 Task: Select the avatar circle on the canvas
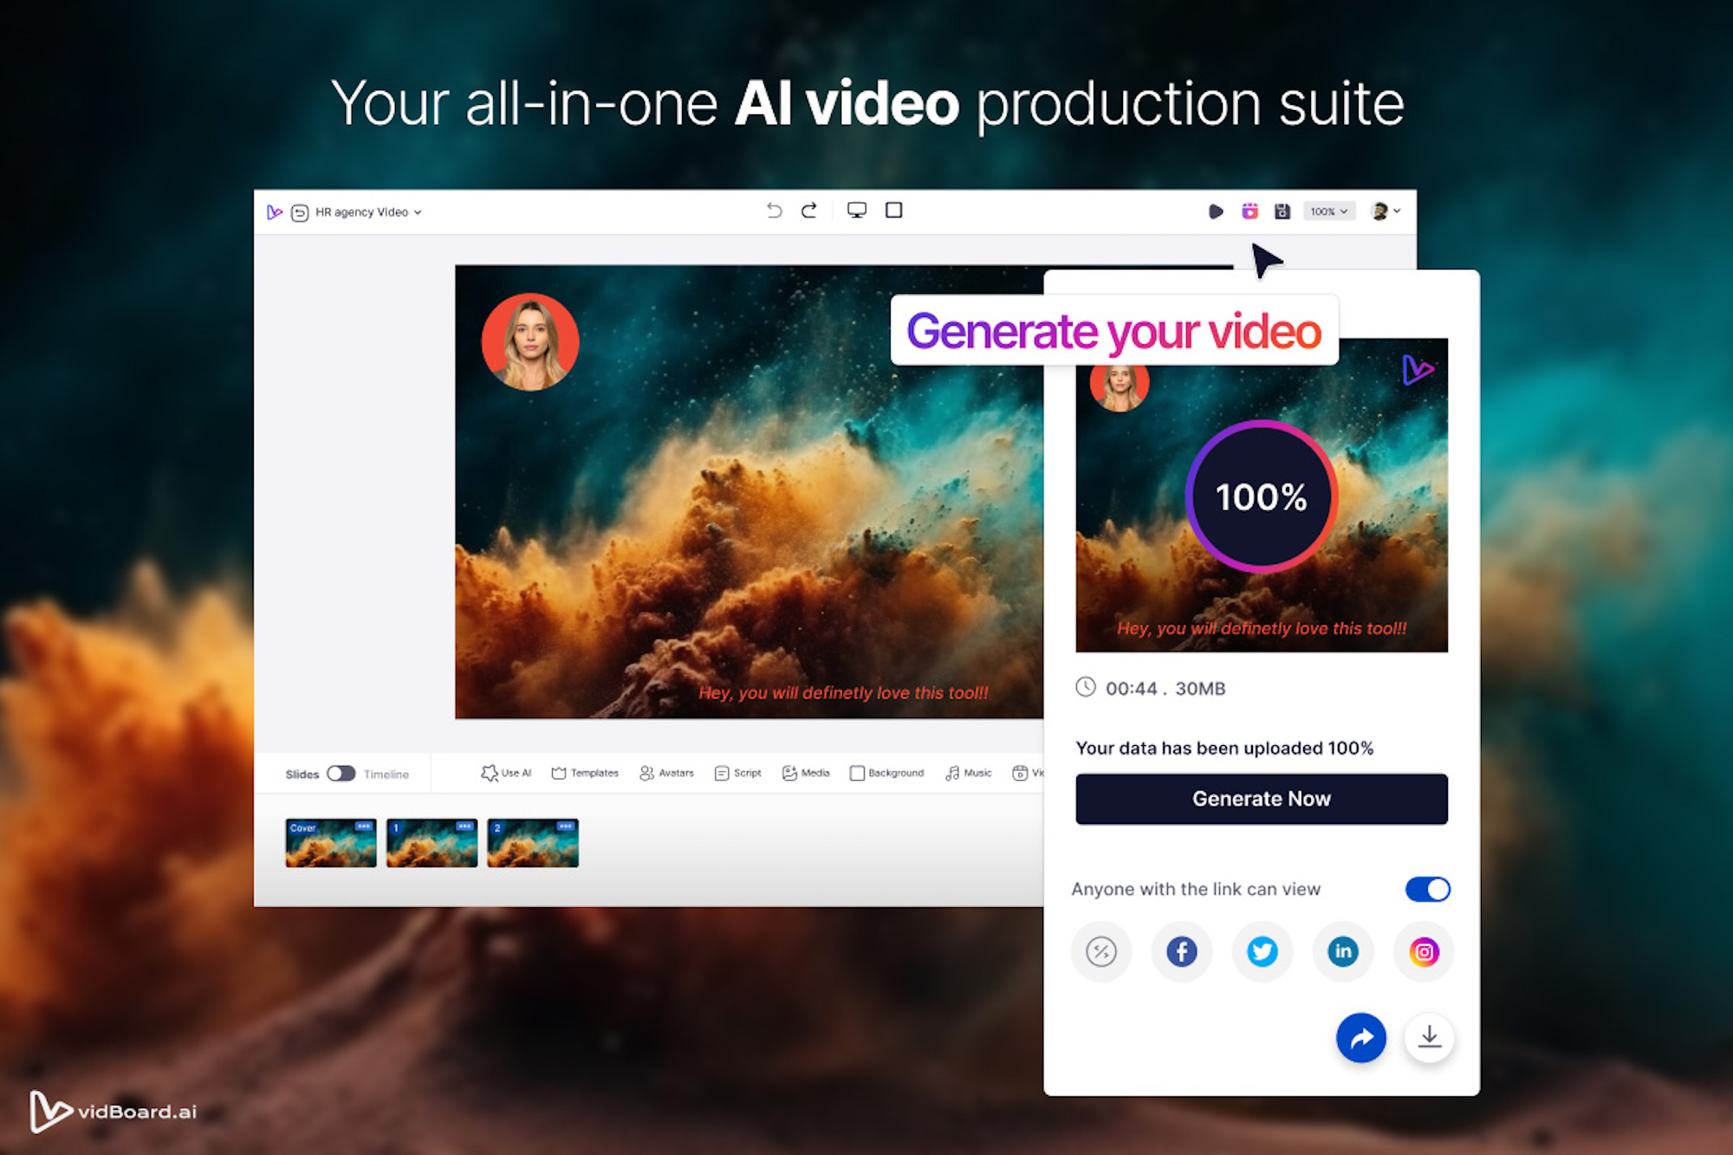[530, 342]
